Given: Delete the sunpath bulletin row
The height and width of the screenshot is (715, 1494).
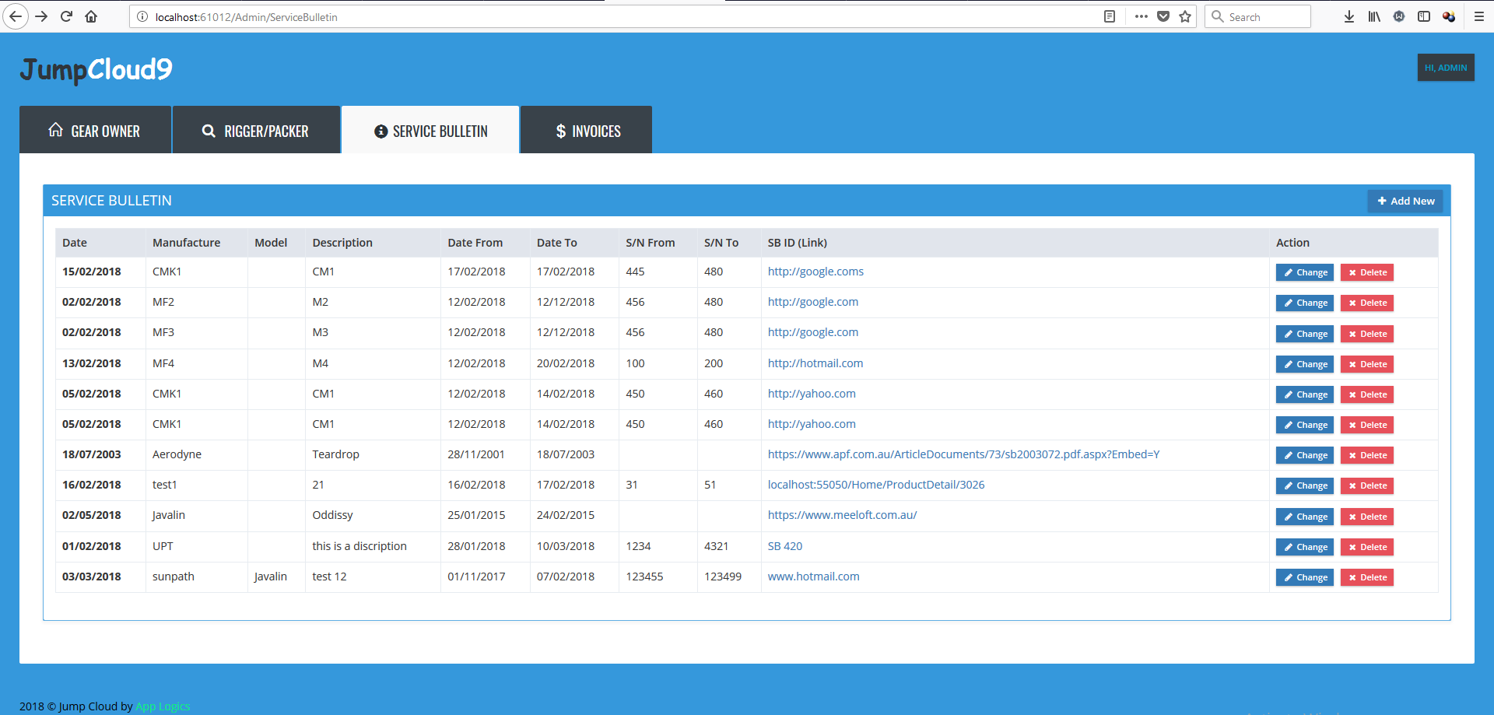Looking at the screenshot, I should (x=1366, y=577).
